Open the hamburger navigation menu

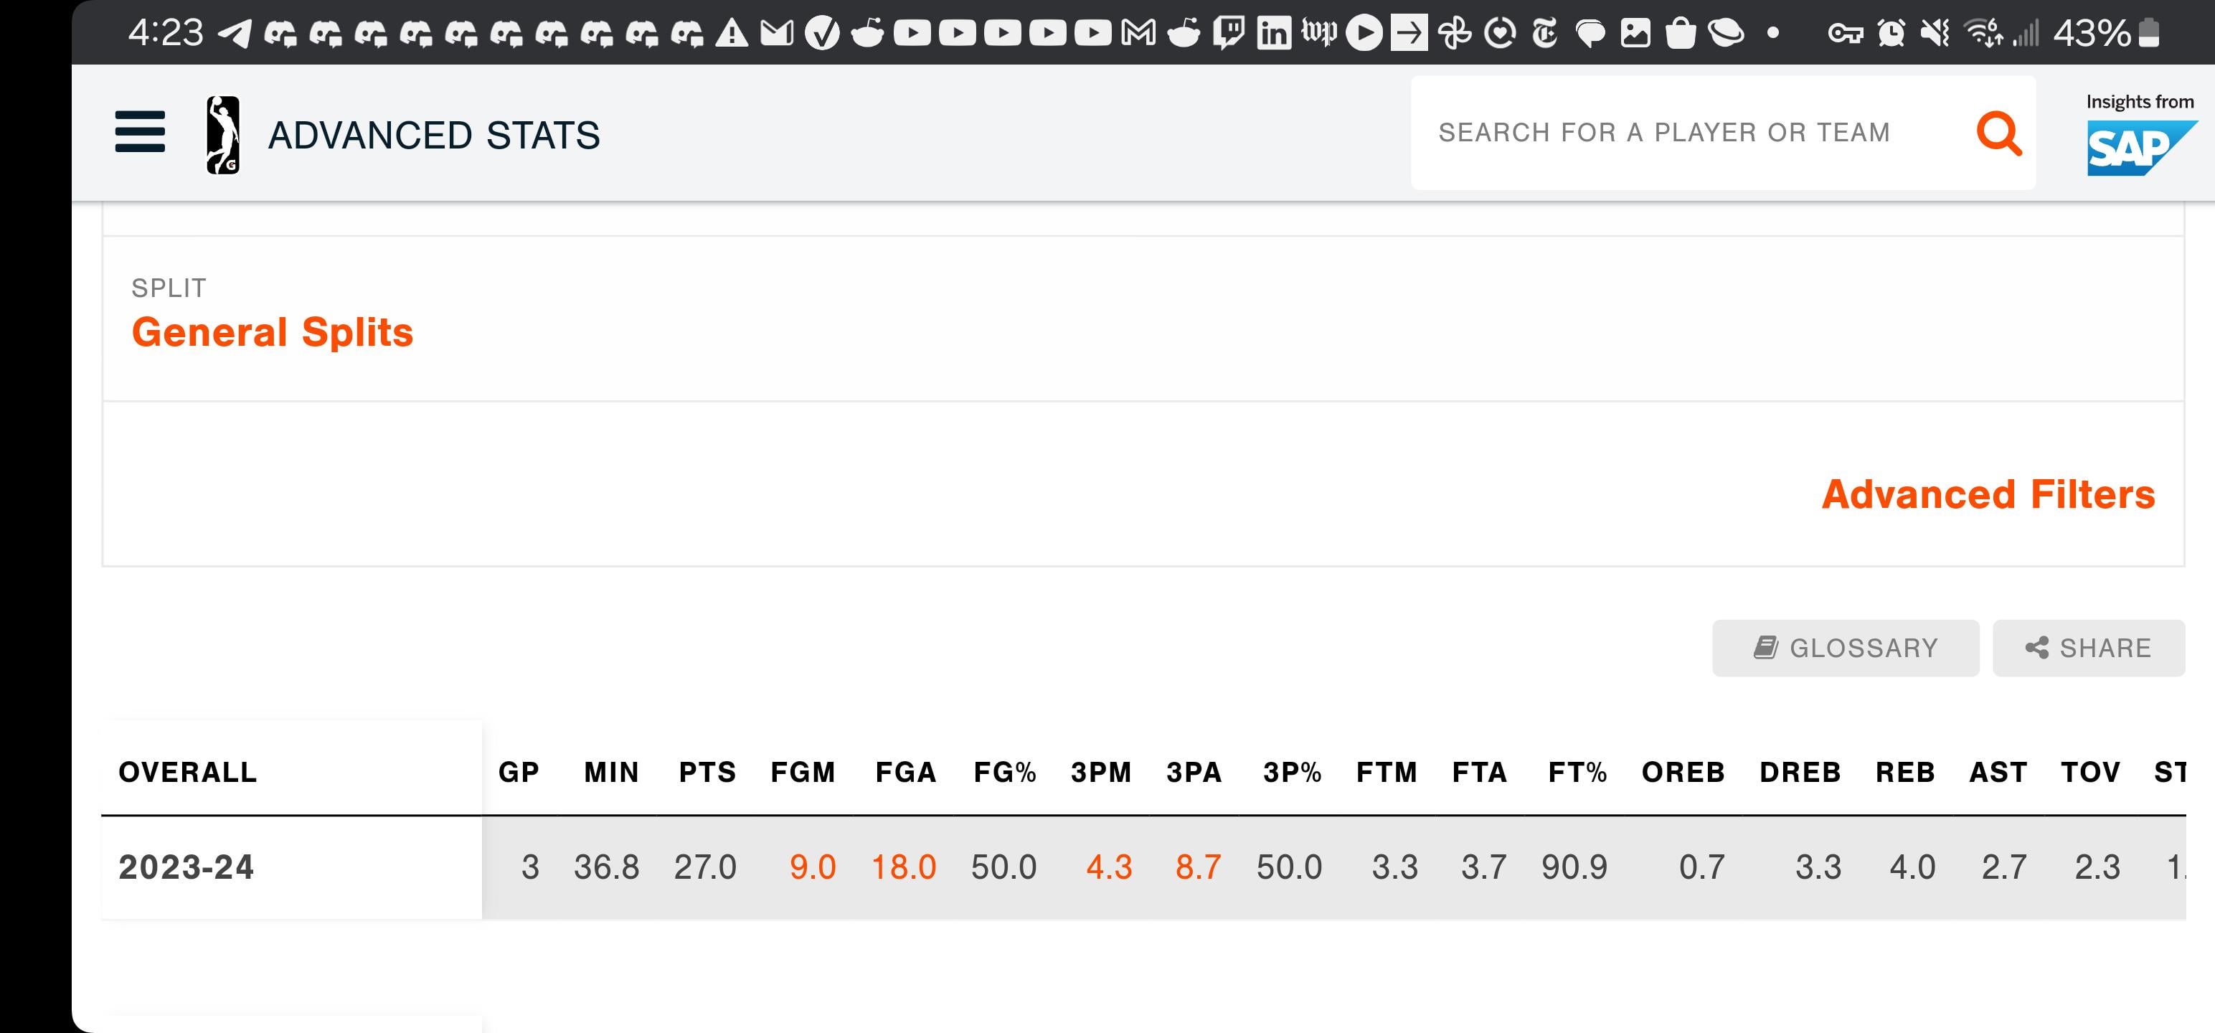coord(139,131)
